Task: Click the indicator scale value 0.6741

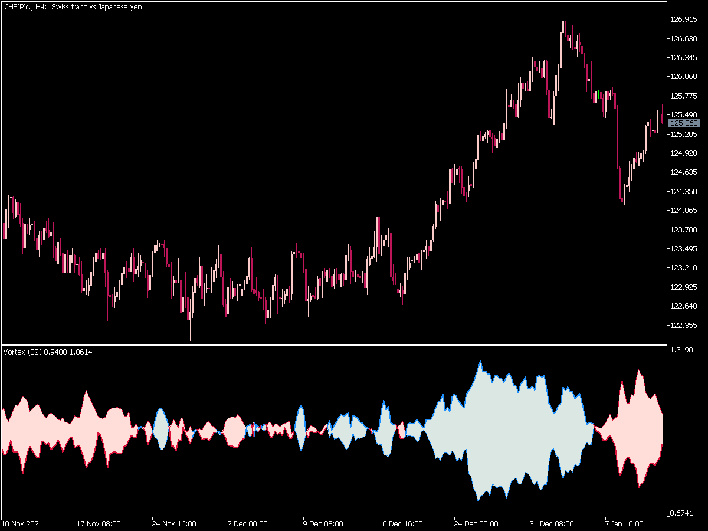Action: point(683,513)
